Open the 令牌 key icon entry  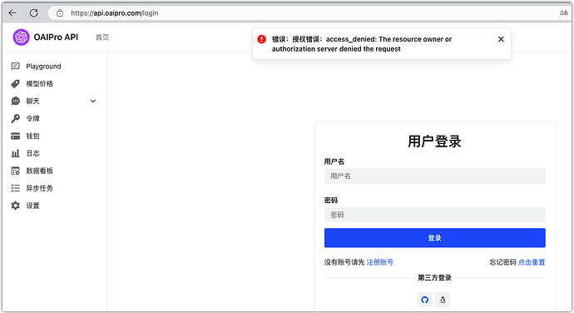[15, 119]
